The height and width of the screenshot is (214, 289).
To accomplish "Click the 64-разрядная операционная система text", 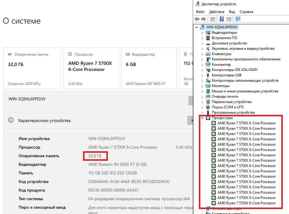I will (139, 199).
